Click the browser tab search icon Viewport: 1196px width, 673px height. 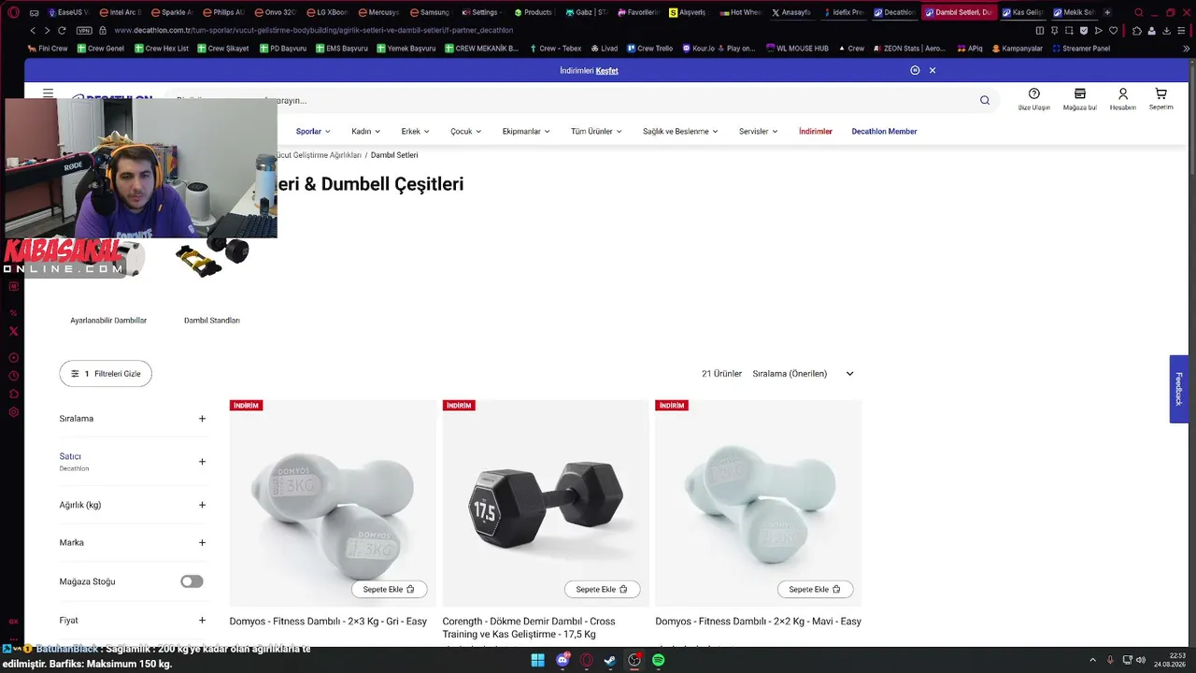(x=1138, y=12)
